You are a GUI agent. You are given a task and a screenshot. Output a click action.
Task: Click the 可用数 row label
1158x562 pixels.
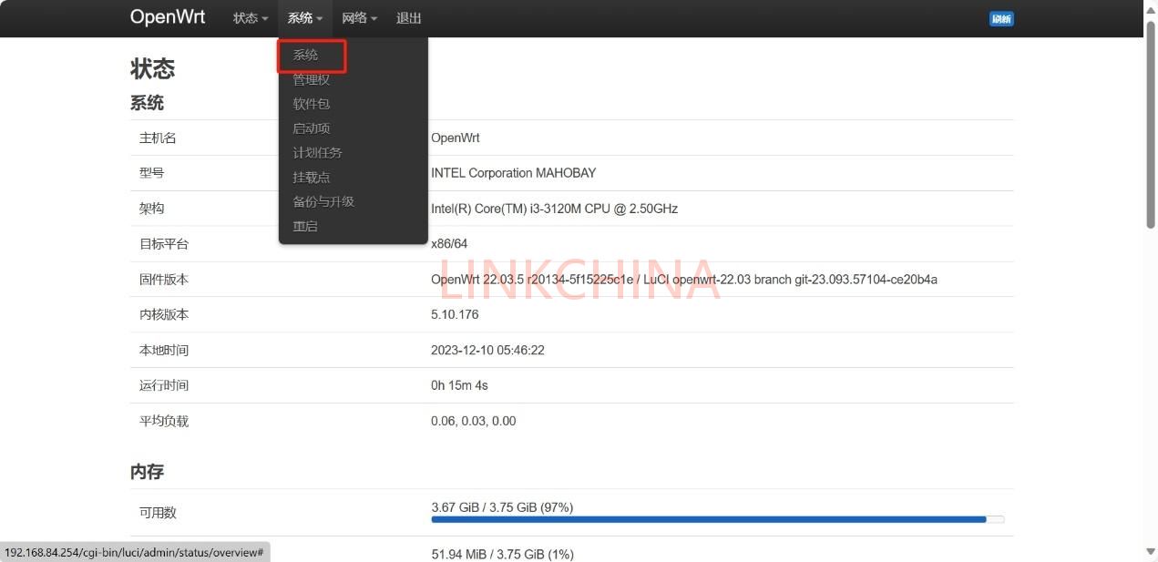pos(158,513)
